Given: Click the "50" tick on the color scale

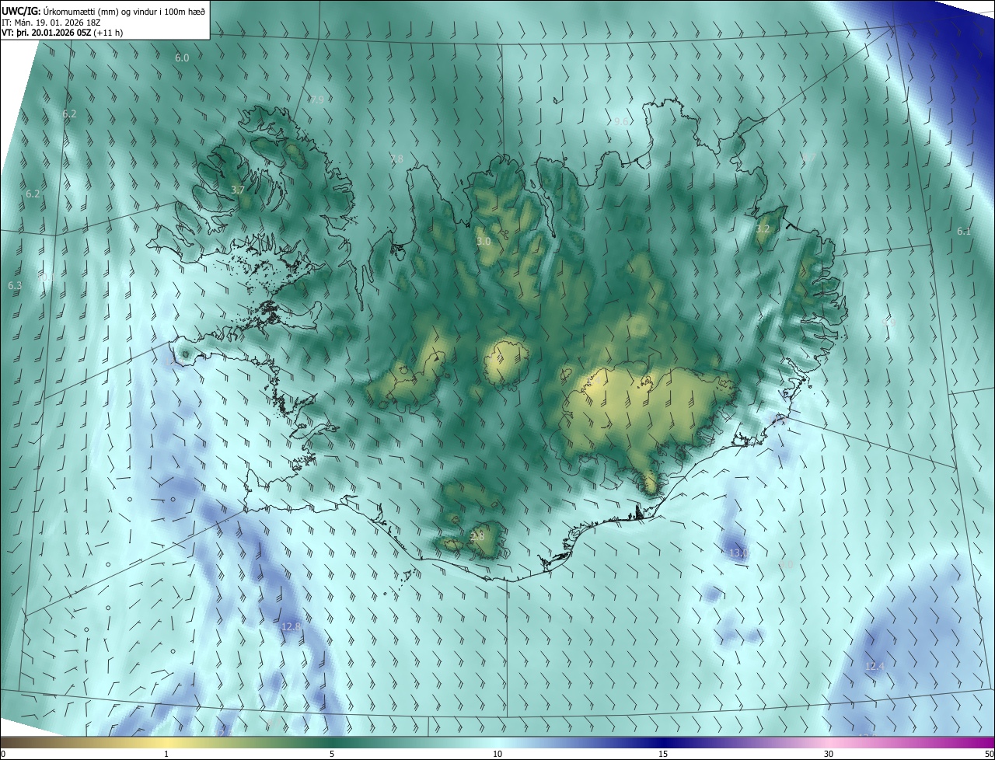Looking at the screenshot, I should click(x=989, y=754).
